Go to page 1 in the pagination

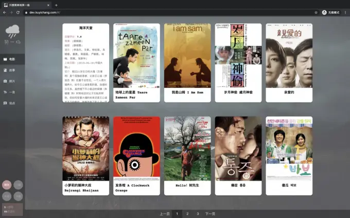coord(177,214)
